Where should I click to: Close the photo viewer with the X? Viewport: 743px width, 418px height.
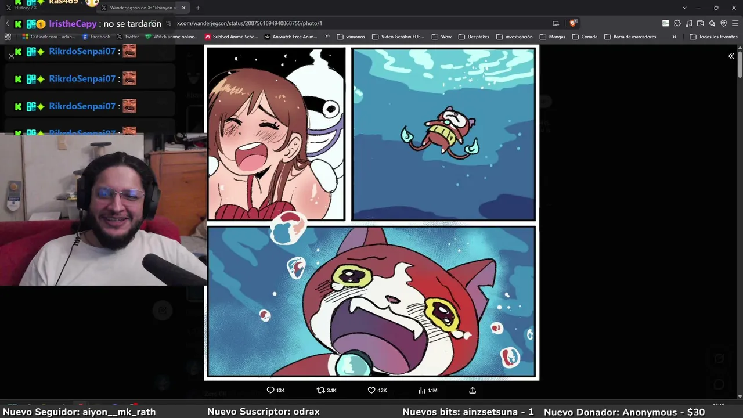click(11, 56)
